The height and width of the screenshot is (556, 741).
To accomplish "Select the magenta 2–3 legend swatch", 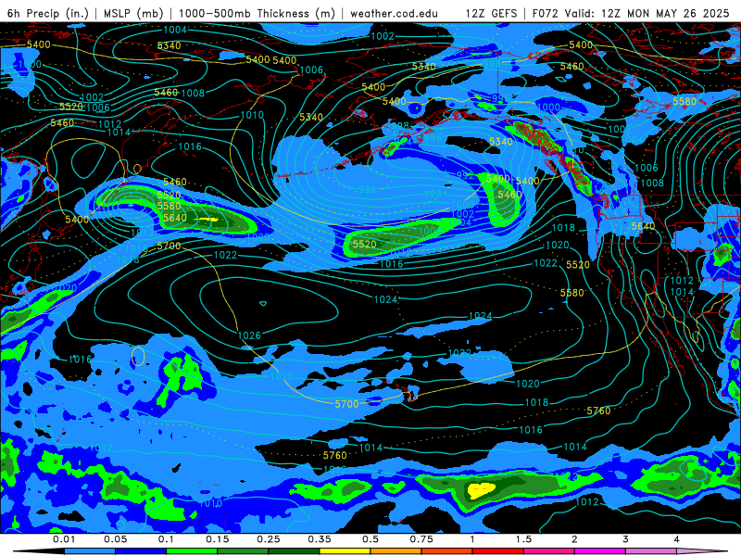I will point(600,551).
